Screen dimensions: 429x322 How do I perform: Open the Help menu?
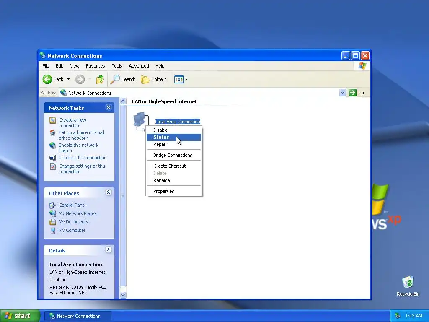point(160,66)
